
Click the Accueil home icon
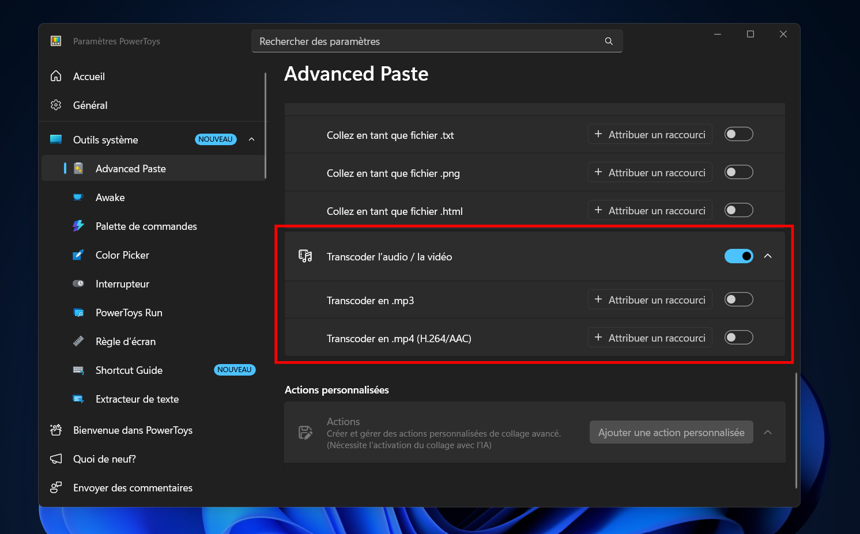point(56,76)
